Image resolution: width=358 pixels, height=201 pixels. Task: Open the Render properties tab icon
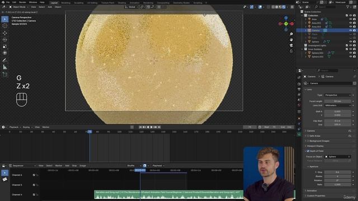click(299, 84)
